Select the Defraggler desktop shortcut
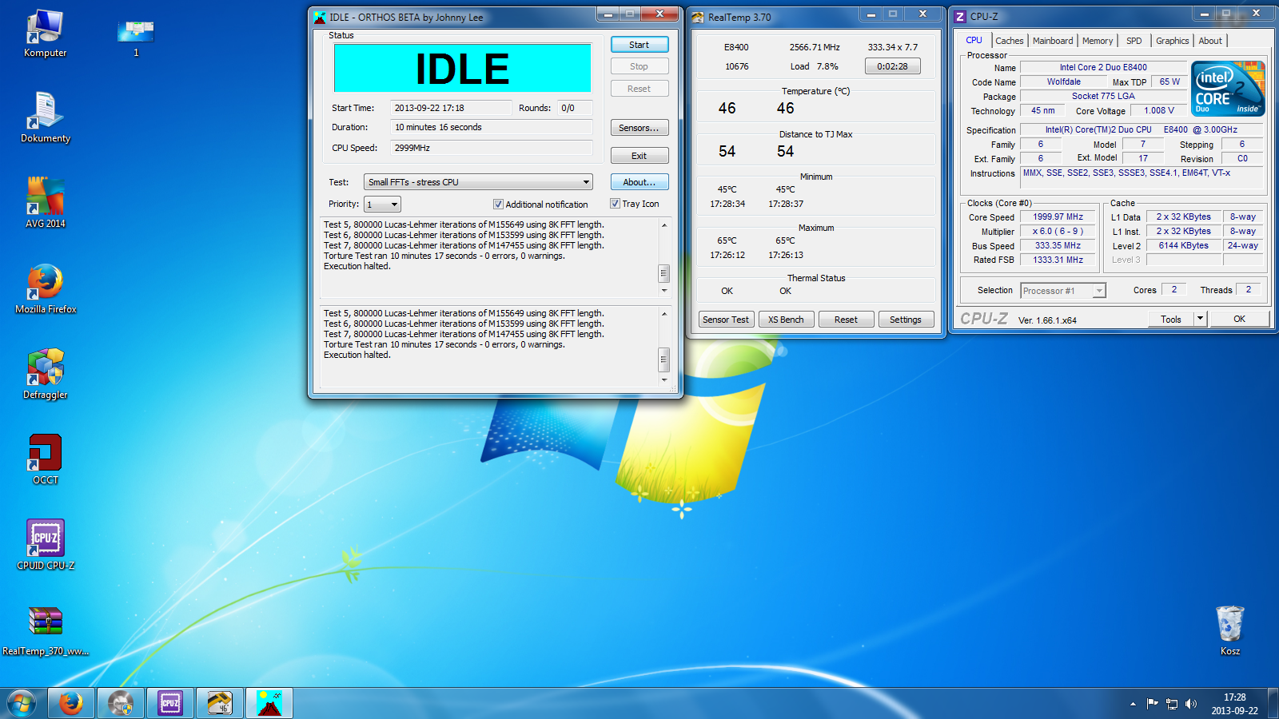This screenshot has height=719, width=1279. [x=46, y=374]
